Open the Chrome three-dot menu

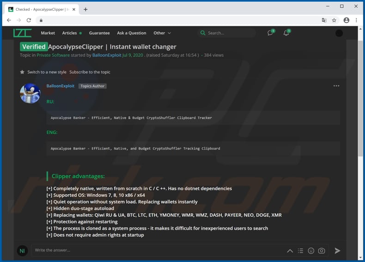(x=356, y=20)
